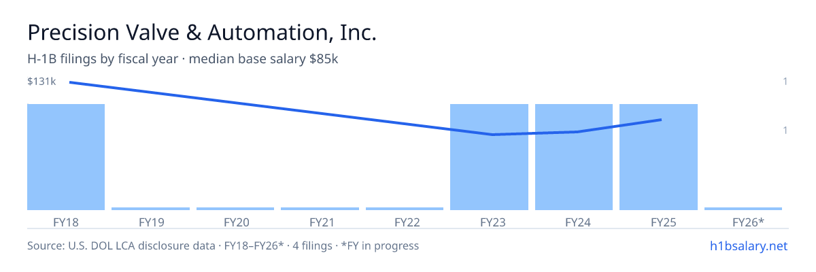Click the FY25 filings bar
This screenshot has width=816, height=272.
coord(658,157)
